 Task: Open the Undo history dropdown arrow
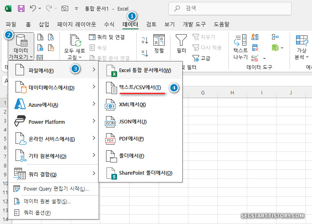tap(40, 8)
